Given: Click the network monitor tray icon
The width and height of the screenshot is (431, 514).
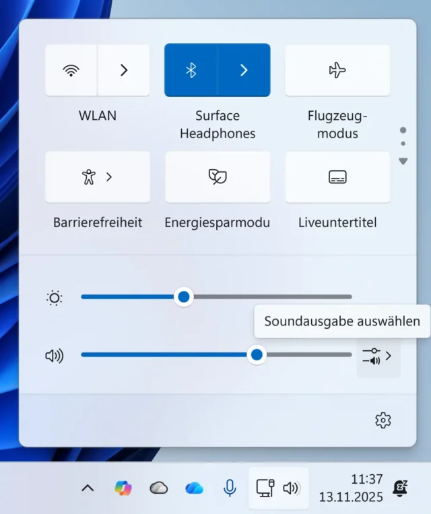Looking at the screenshot, I should [x=265, y=488].
